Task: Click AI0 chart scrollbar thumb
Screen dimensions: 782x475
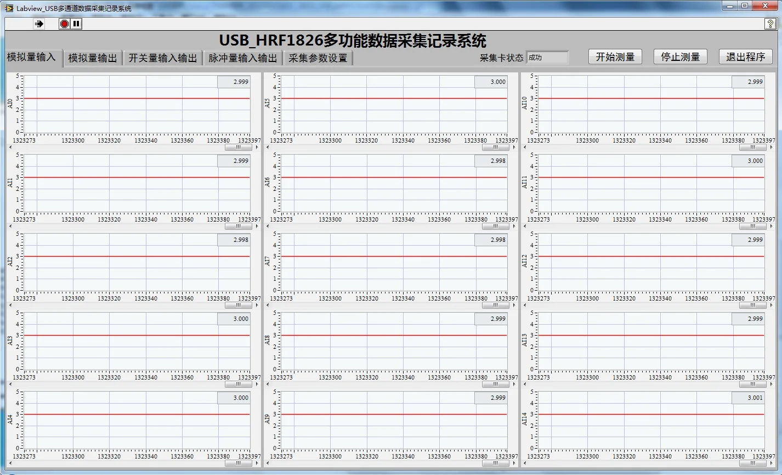Action: 239,147
